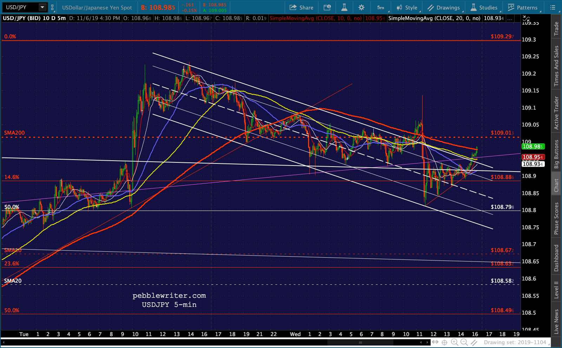Click the Wed date marker on time axis
Image resolution: width=562 pixels, height=348 pixels.
click(x=295, y=334)
